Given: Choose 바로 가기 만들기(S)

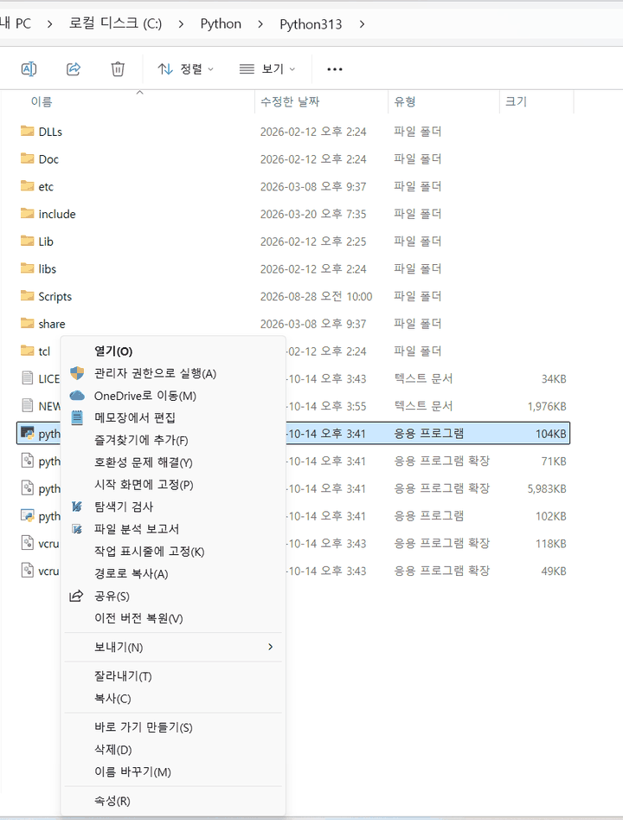Looking at the screenshot, I should point(173,727).
